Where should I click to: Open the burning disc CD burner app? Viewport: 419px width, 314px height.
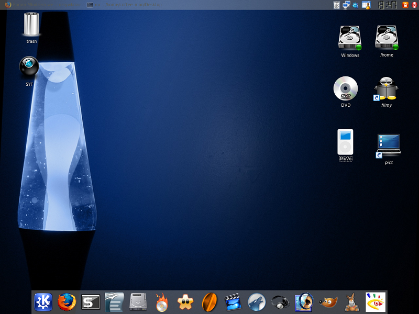tap(162, 302)
